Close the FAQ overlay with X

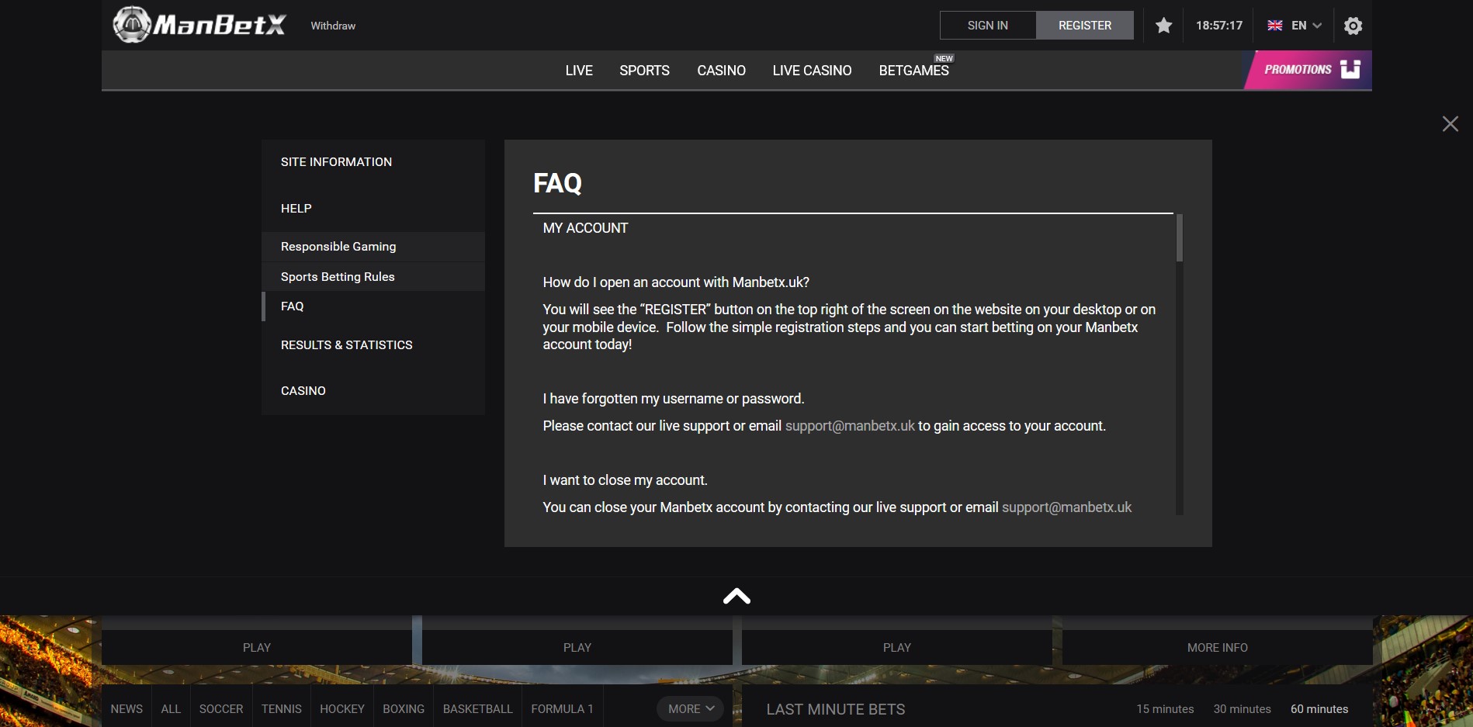point(1450,124)
